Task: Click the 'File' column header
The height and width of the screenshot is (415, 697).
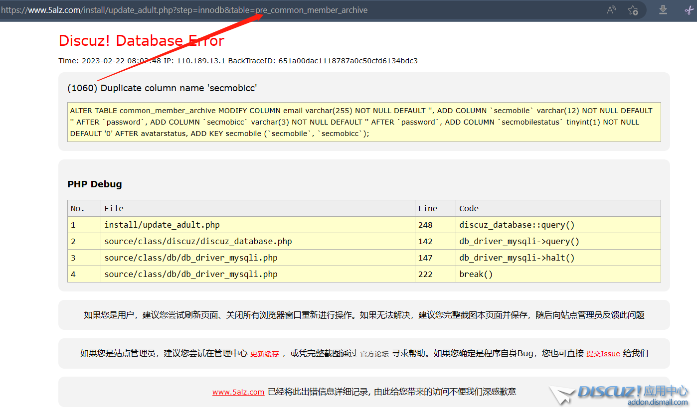Action: pyautogui.click(x=258, y=208)
